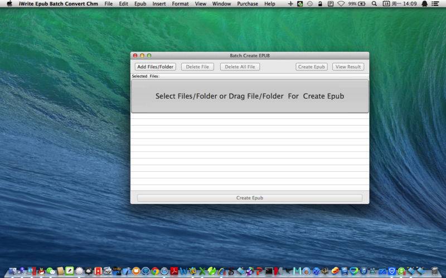Click the 'Batch Create EPUB' window title

coord(250,56)
